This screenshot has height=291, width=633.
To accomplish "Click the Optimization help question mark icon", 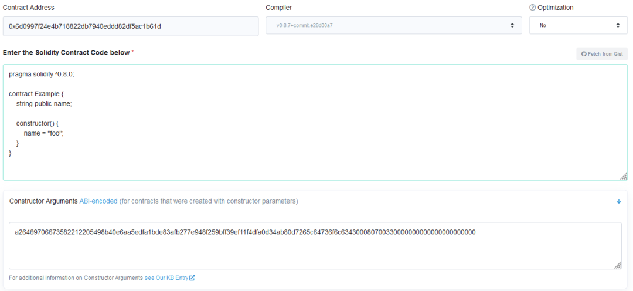I will point(532,8).
